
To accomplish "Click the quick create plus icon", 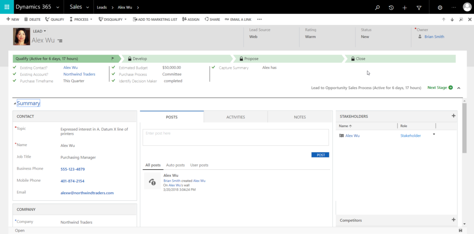I will coord(405,7).
